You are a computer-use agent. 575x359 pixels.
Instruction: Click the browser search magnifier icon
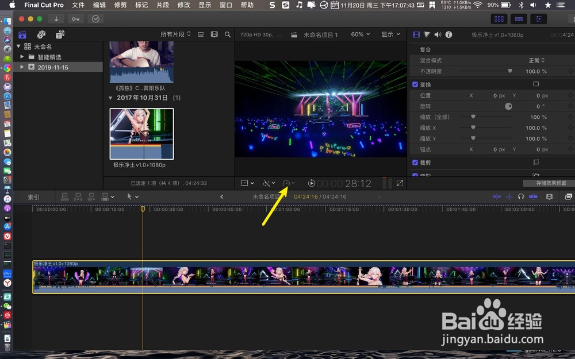pos(228,34)
